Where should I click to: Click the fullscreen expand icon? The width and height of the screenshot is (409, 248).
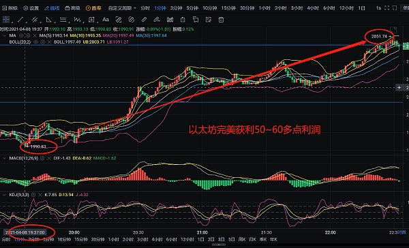pyautogui.click(x=387, y=8)
